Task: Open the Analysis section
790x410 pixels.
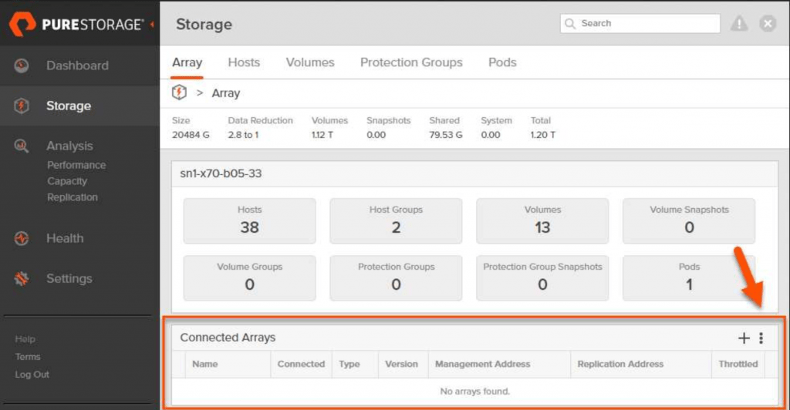Action: point(69,146)
